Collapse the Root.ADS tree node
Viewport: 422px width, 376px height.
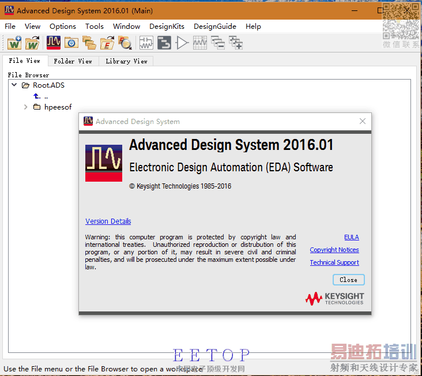point(14,85)
